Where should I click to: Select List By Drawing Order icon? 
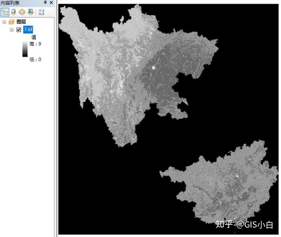coord(5,12)
